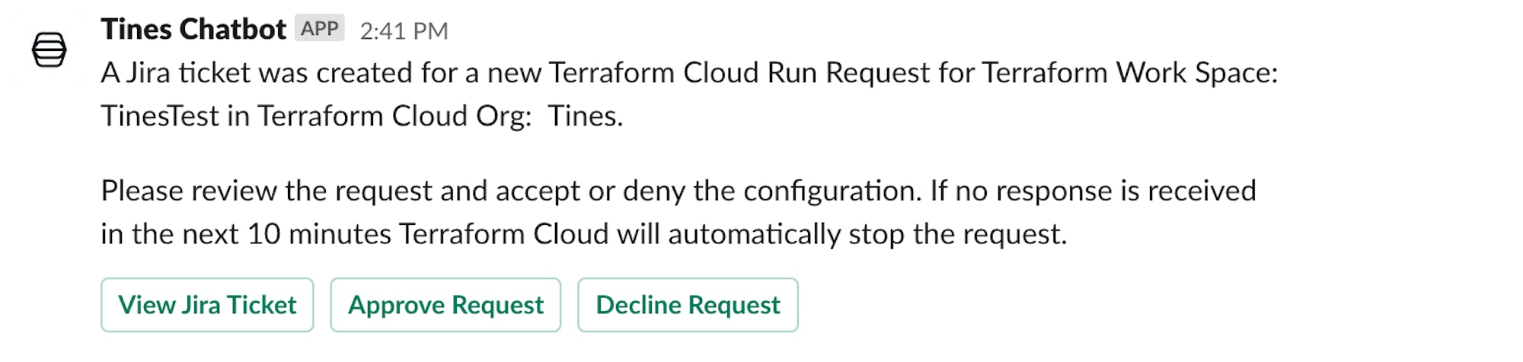Click the text '10 minutes' in the message
1523x362 pixels.
click(x=319, y=234)
